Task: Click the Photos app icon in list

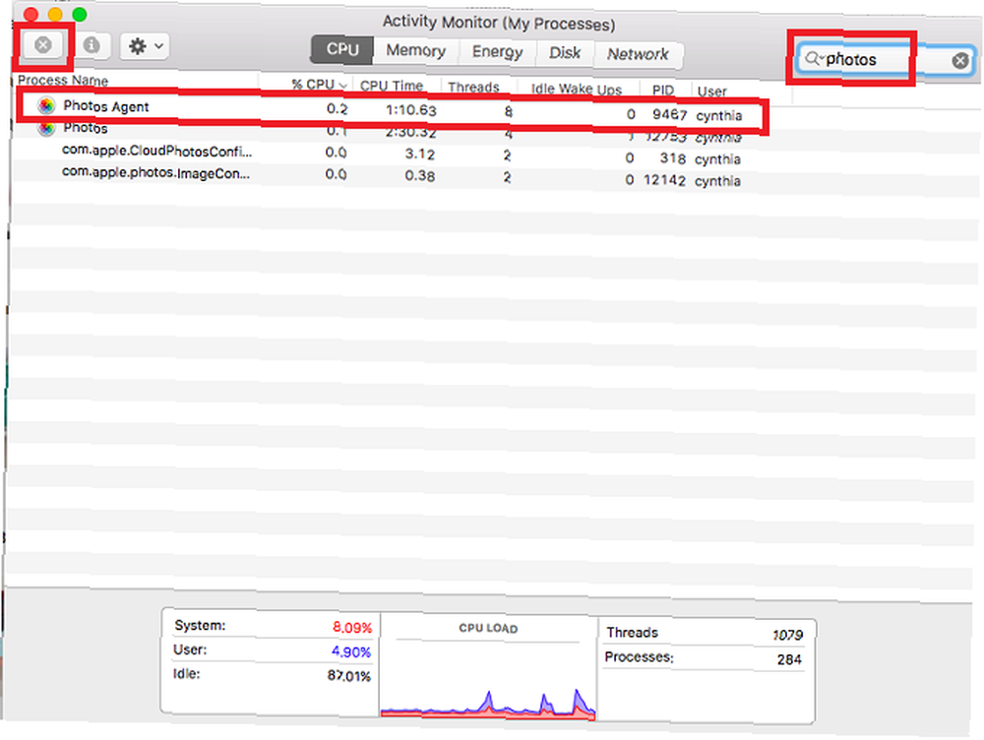Action: [x=46, y=128]
